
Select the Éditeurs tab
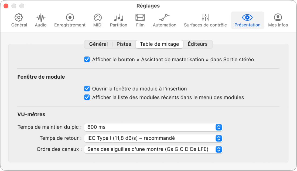point(198,44)
